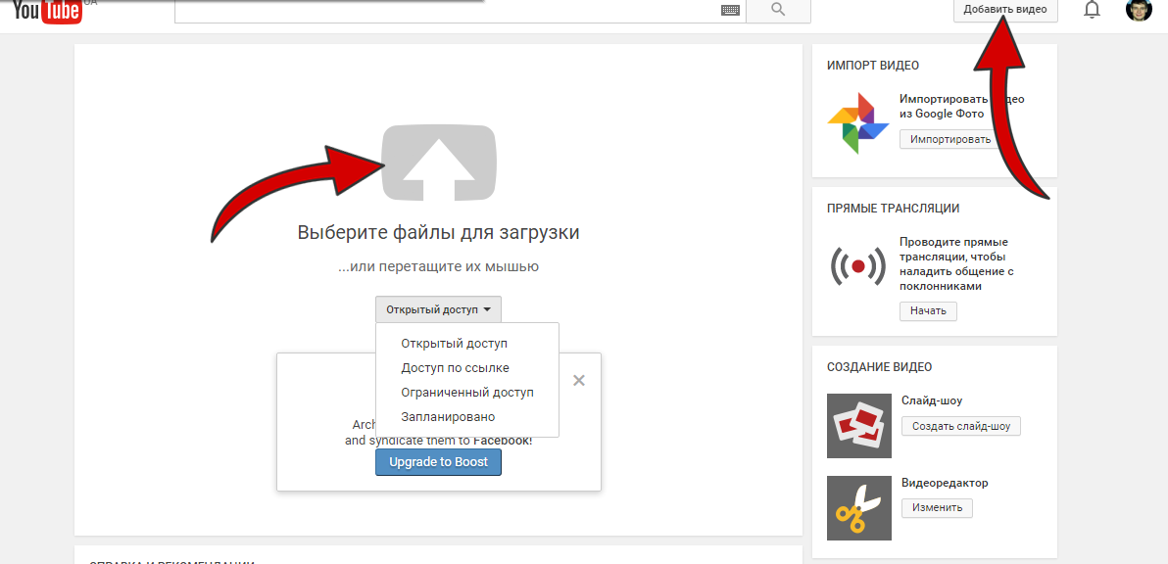The image size is (1168, 564).
Task: Click the gray upload arrow icon
Action: click(439, 164)
